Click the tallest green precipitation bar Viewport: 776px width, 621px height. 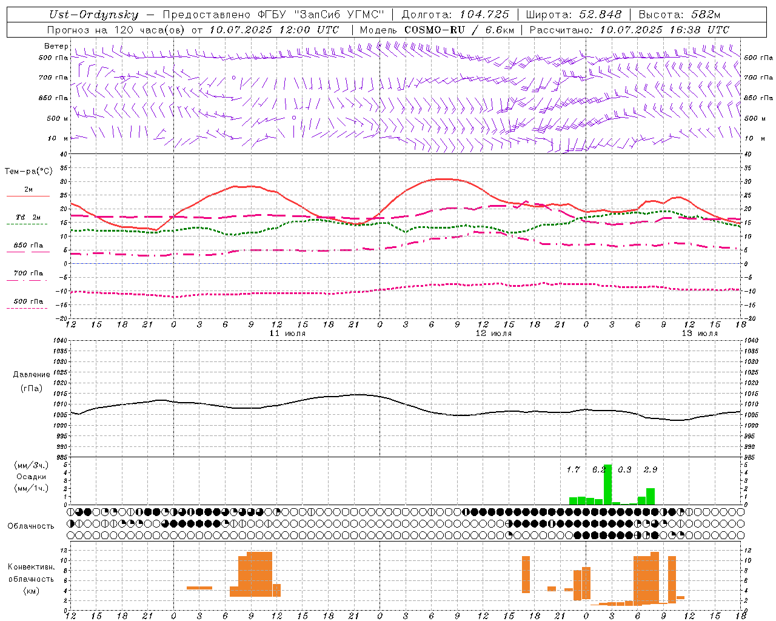[x=607, y=485]
